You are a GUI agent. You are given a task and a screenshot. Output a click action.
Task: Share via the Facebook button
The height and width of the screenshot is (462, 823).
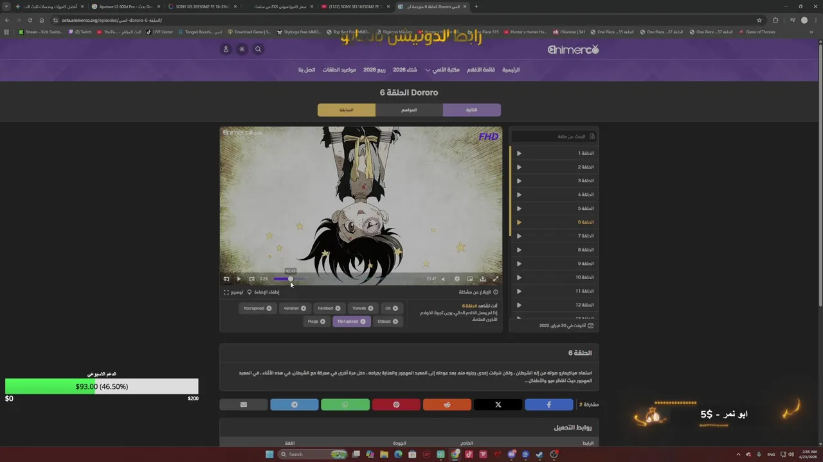click(548, 405)
